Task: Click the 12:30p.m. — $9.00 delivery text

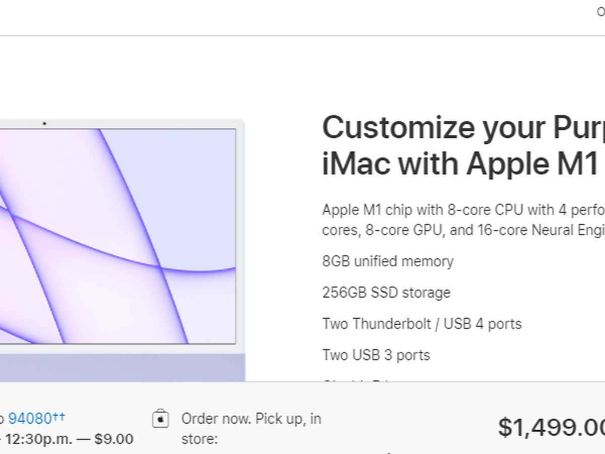Action: click(69, 439)
